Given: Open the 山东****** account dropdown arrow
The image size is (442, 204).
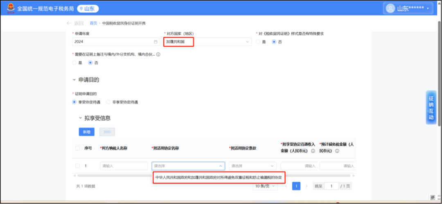Looking at the screenshot, I should [x=428, y=9].
